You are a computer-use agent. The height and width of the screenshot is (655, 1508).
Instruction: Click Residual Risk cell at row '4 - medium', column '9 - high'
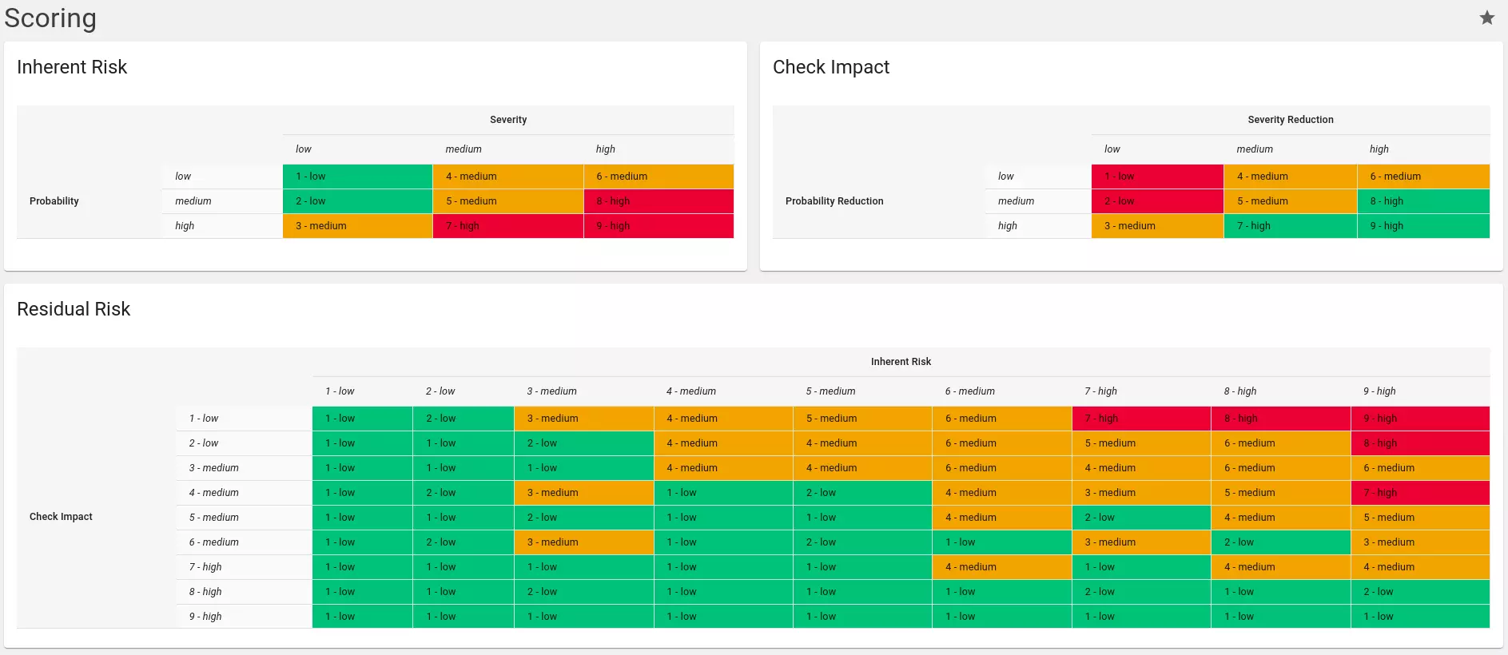1420,493
